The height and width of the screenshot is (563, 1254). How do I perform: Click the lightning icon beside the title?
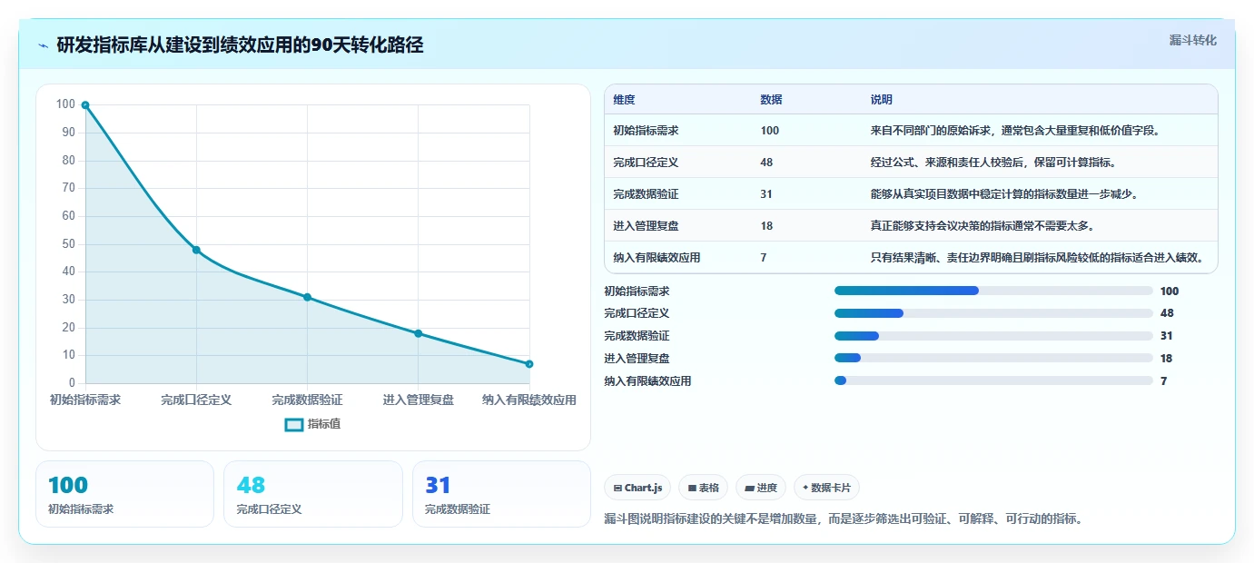(x=44, y=45)
